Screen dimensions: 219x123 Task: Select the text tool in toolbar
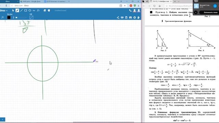point(34,11)
